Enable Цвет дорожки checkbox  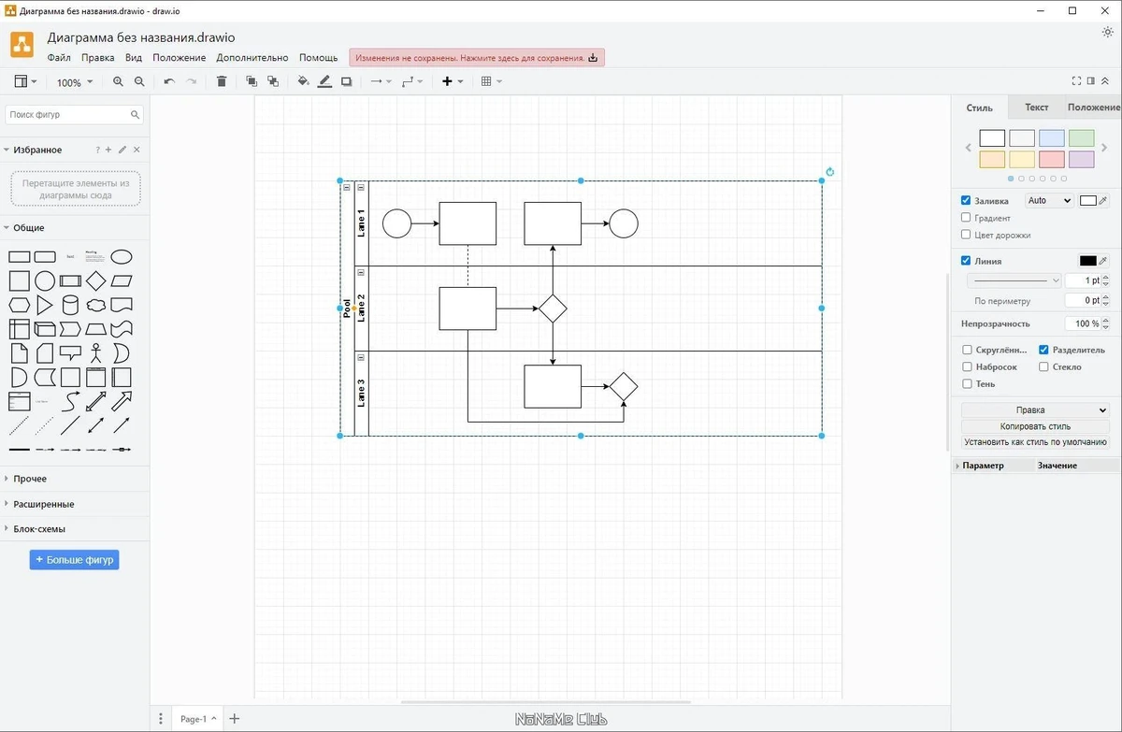tap(966, 235)
